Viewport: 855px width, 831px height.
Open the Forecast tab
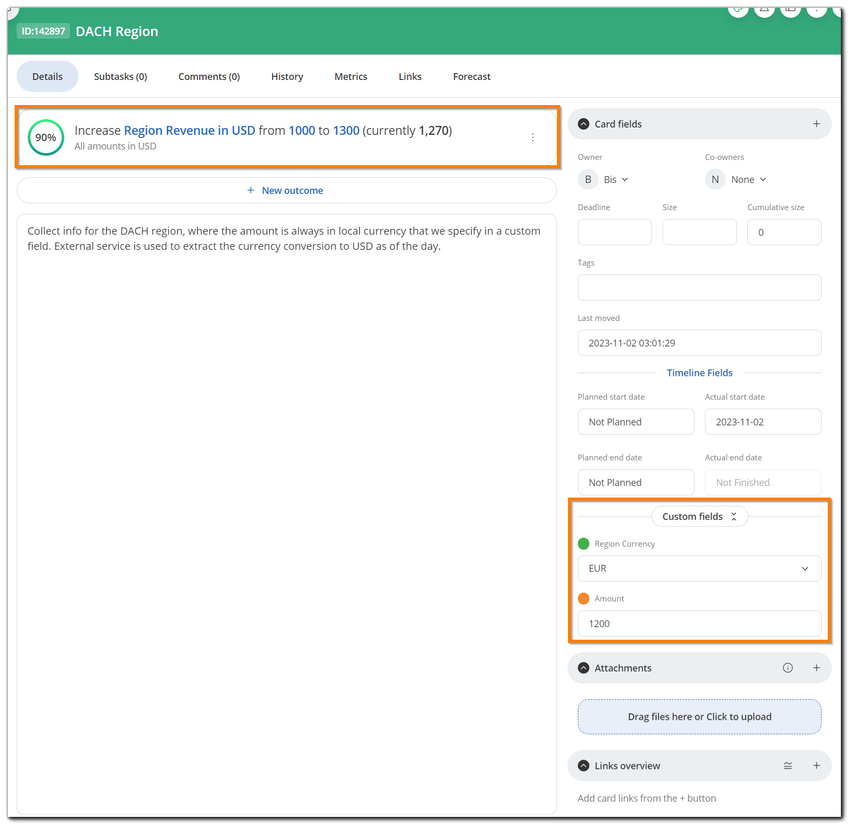pos(471,77)
